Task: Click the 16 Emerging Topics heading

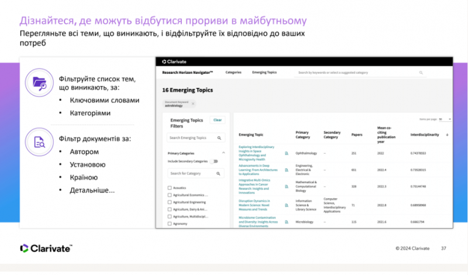Action: (x=187, y=90)
